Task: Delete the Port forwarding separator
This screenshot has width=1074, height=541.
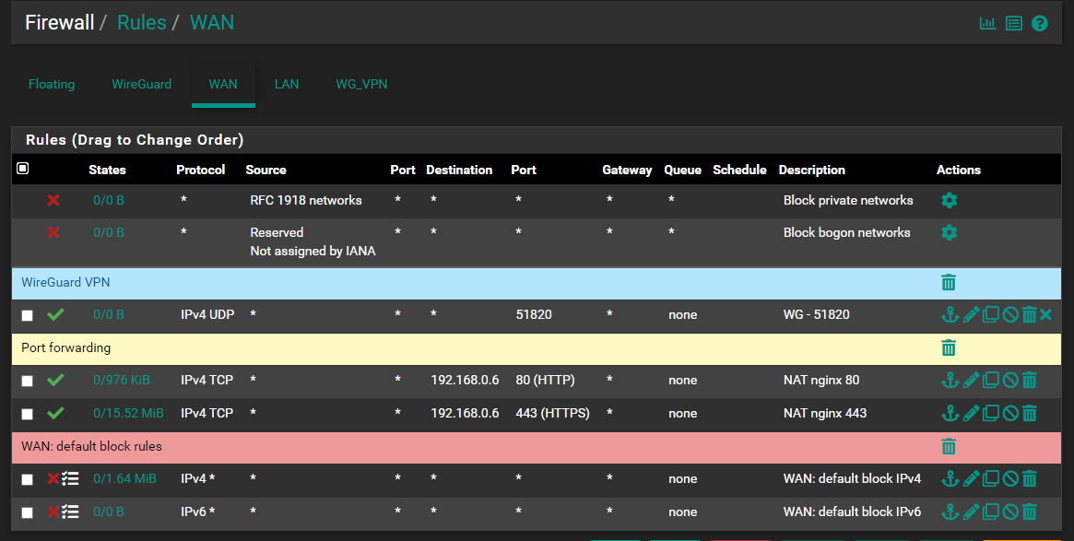Action: (949, 348)
